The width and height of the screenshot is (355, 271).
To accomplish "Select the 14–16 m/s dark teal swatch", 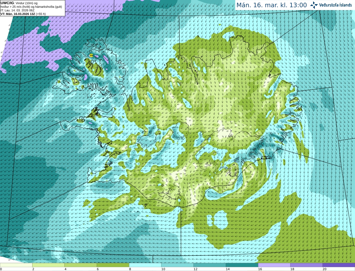I will [x=242, y=265].
